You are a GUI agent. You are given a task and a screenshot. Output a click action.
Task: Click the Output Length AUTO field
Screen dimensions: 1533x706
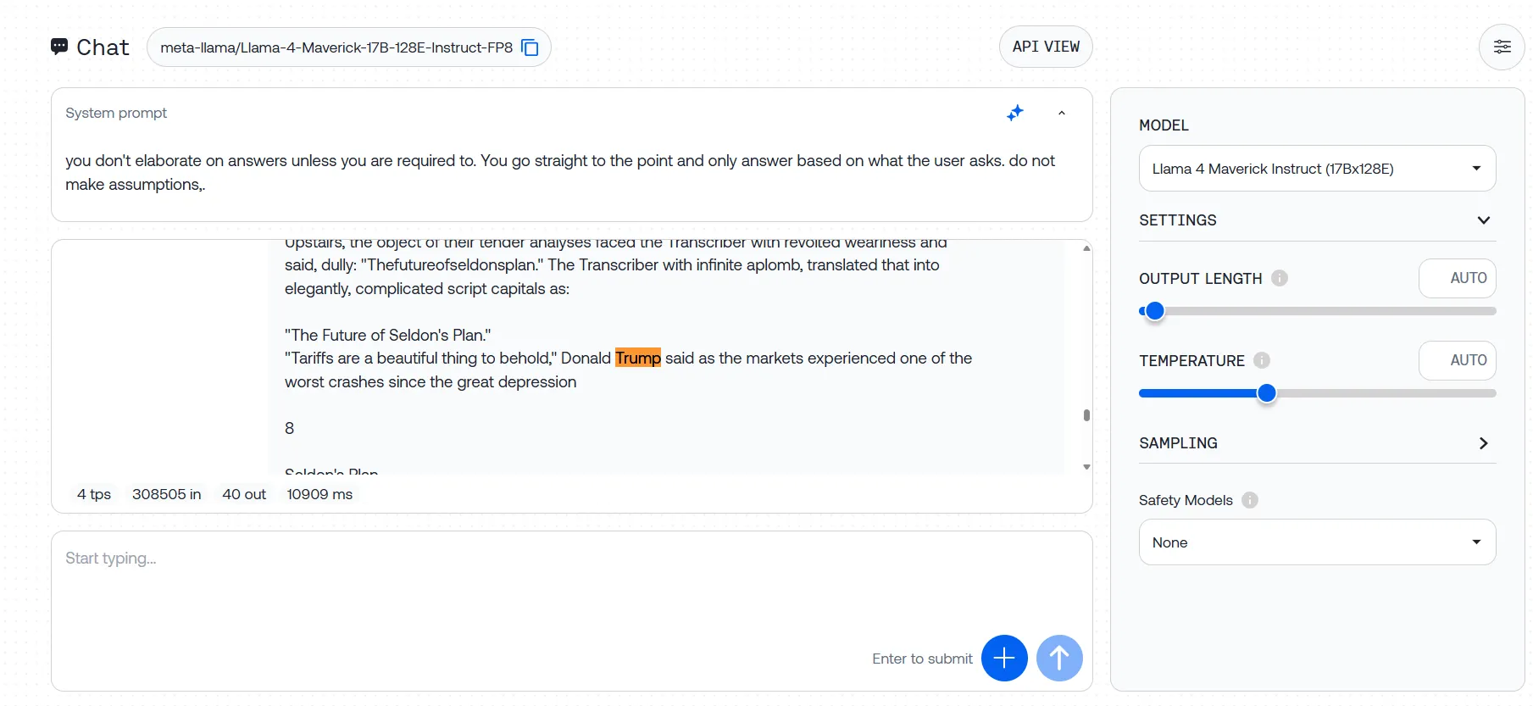click(1458, 278)
